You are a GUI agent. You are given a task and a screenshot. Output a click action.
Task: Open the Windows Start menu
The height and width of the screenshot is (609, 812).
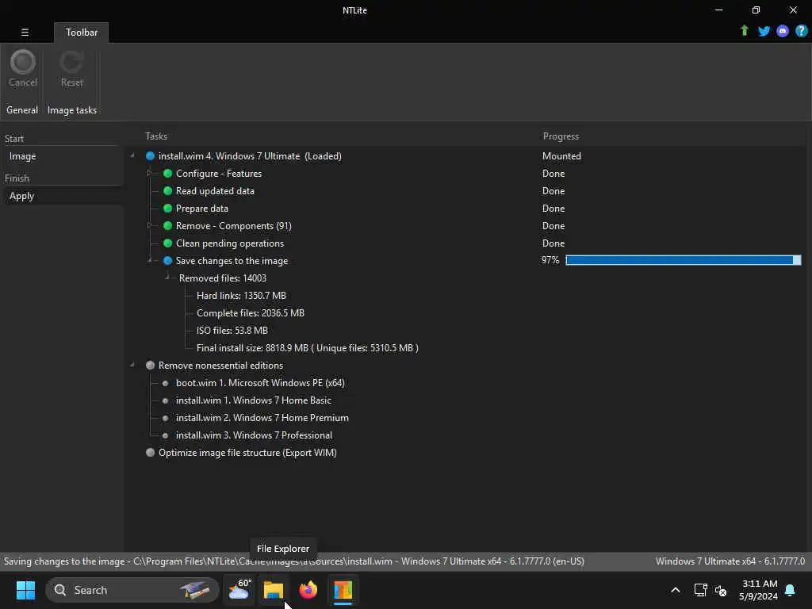click(x=25, y=590)
